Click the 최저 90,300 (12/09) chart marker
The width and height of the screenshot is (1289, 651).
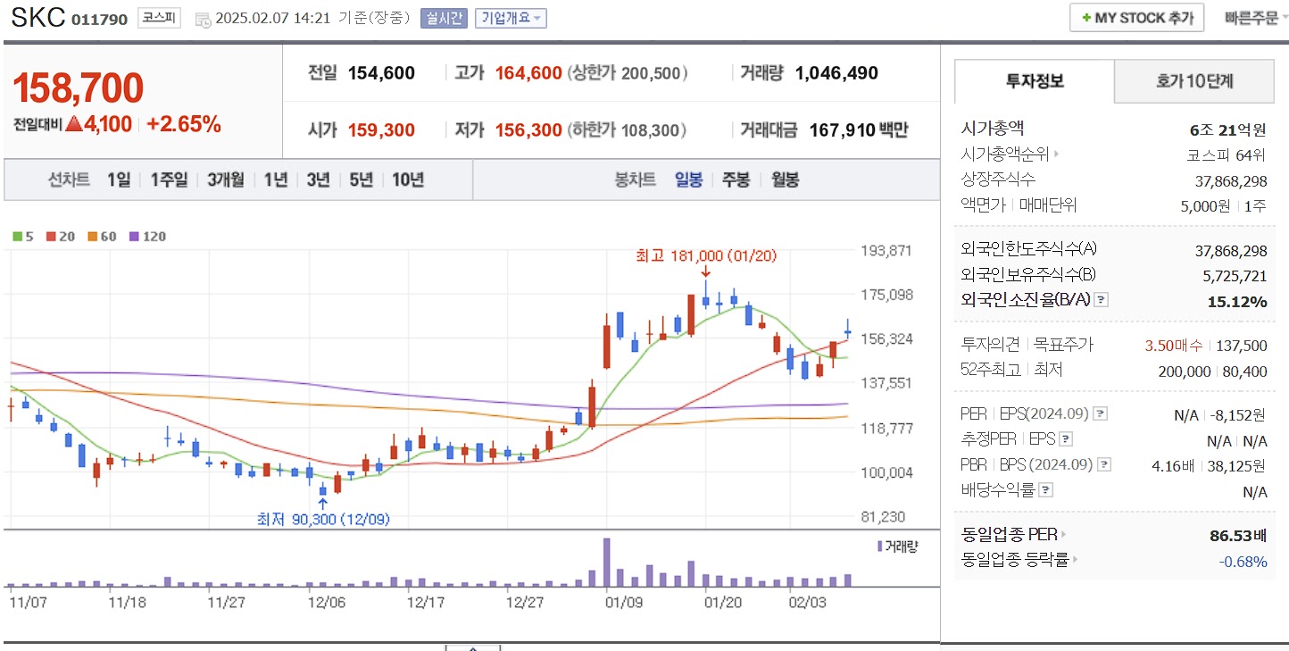pos(322,519)
